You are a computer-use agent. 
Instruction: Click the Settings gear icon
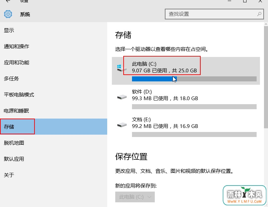[x=8, y=14]
